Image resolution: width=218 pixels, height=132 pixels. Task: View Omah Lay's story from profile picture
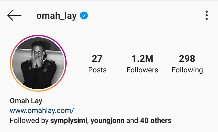click(38, 63)
